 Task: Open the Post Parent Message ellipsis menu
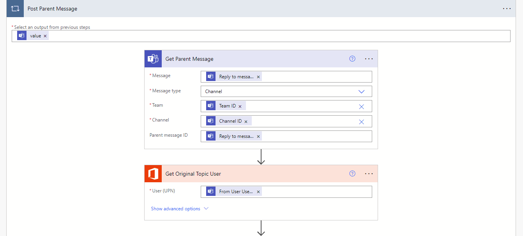[507, 9]
